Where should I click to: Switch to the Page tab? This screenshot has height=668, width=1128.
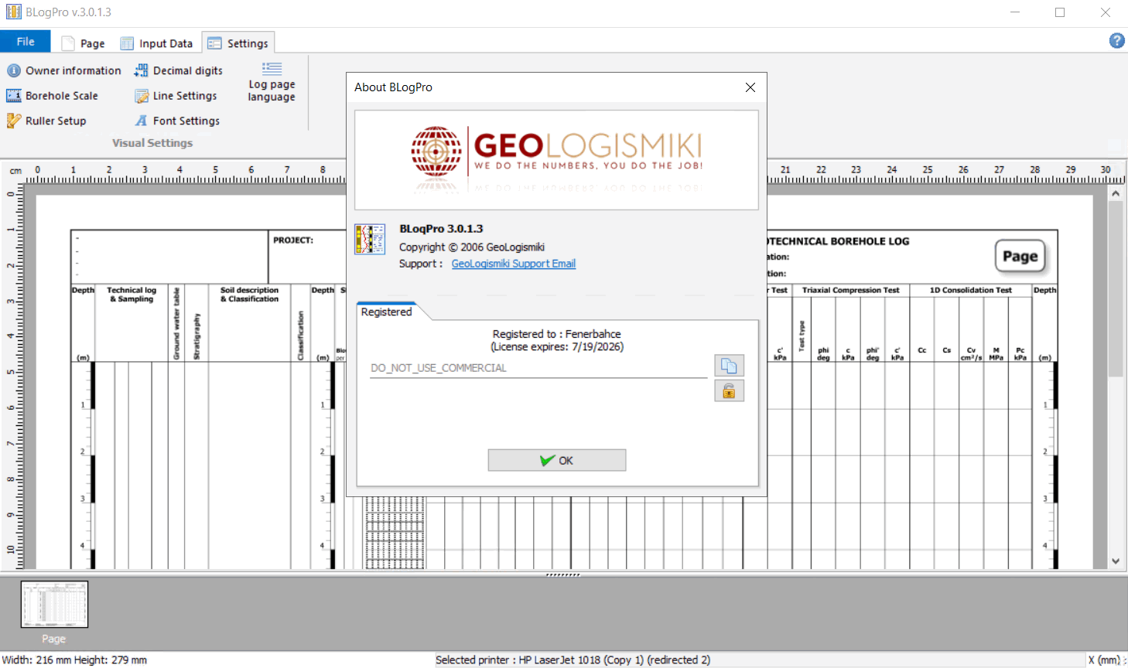coord(82,43)
